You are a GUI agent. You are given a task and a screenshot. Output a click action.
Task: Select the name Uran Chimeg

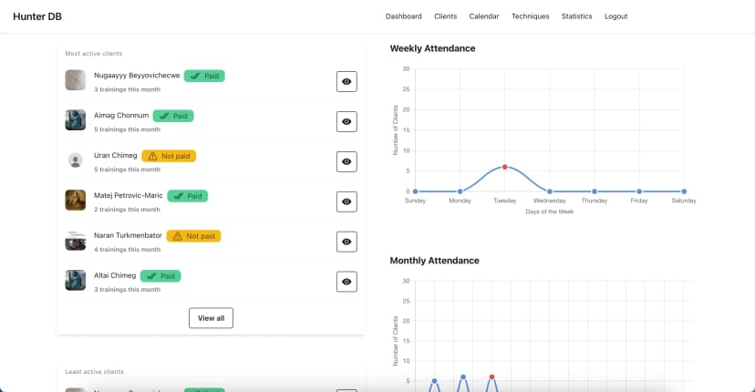tap(116, 155)
